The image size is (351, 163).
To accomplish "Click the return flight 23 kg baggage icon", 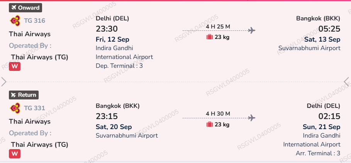I will [209, 124].
